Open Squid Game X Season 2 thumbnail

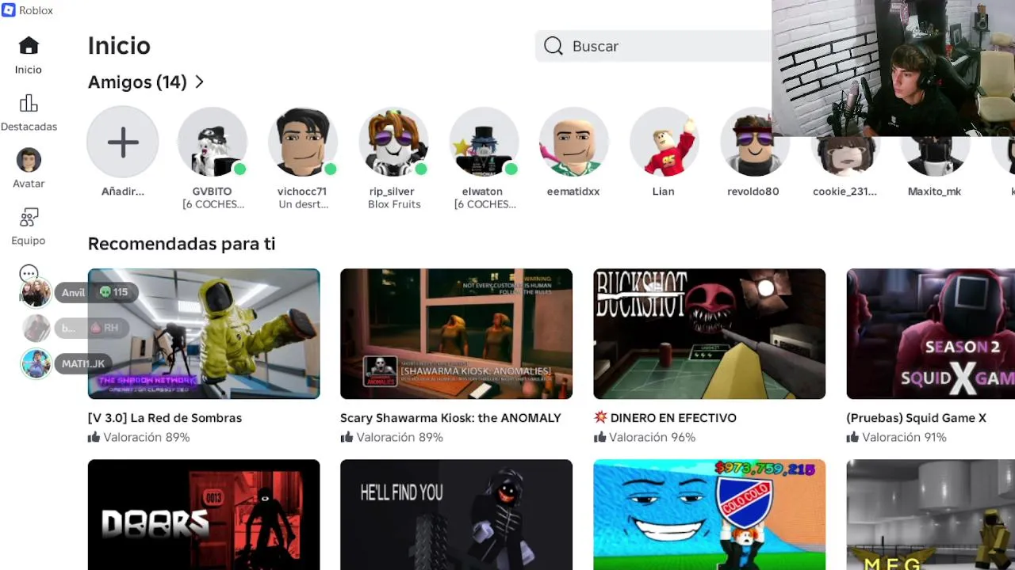930,334
